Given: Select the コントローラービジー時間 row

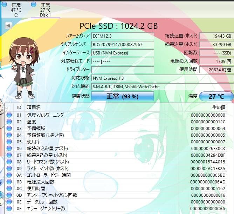Looking at the screenshot, I should (x=116, y=175).
